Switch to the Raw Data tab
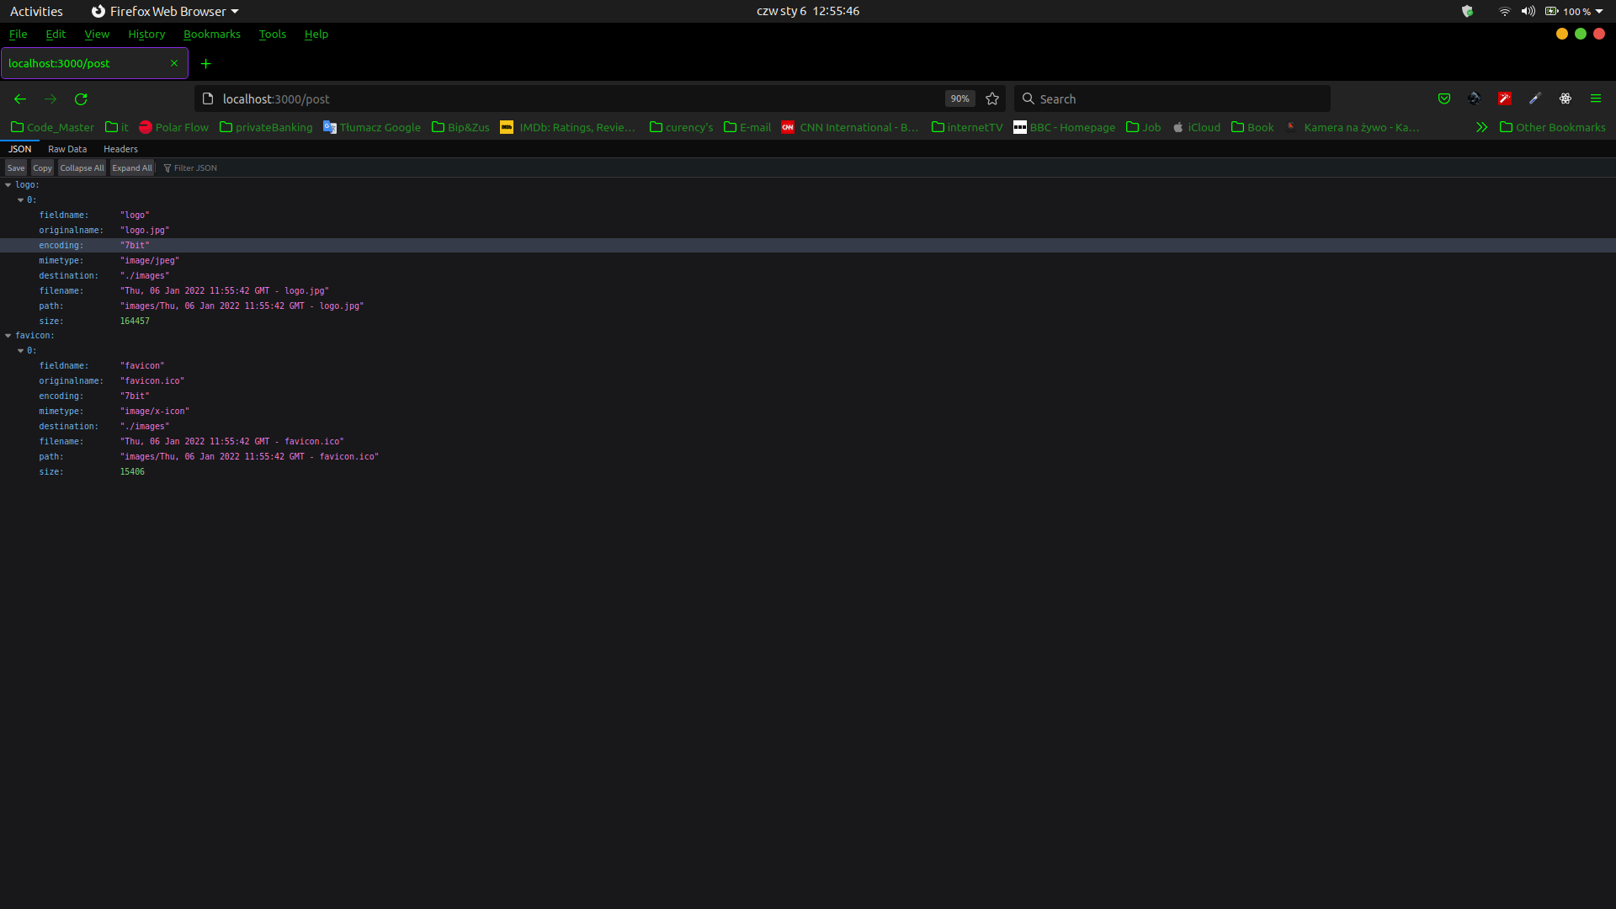The width and height of the screenshot is (1616, 909). coord(67,149)
